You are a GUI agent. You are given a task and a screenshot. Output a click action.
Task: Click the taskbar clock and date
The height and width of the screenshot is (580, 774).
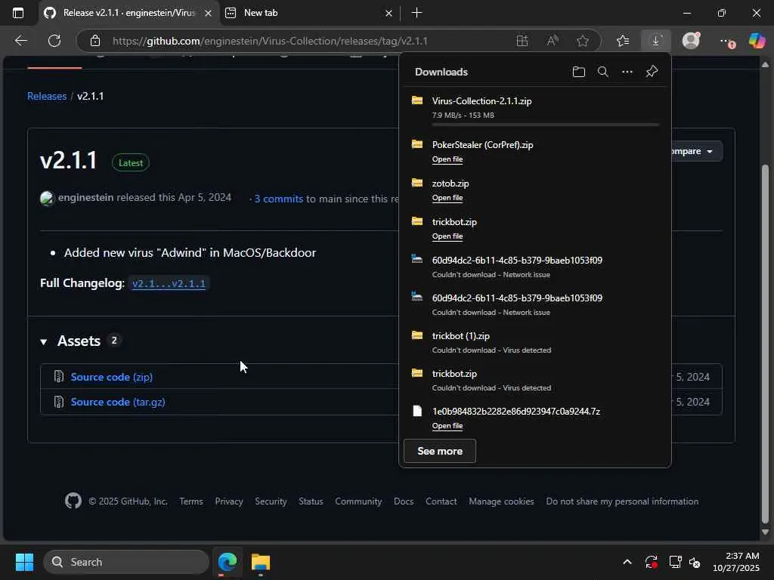point(736,562)
